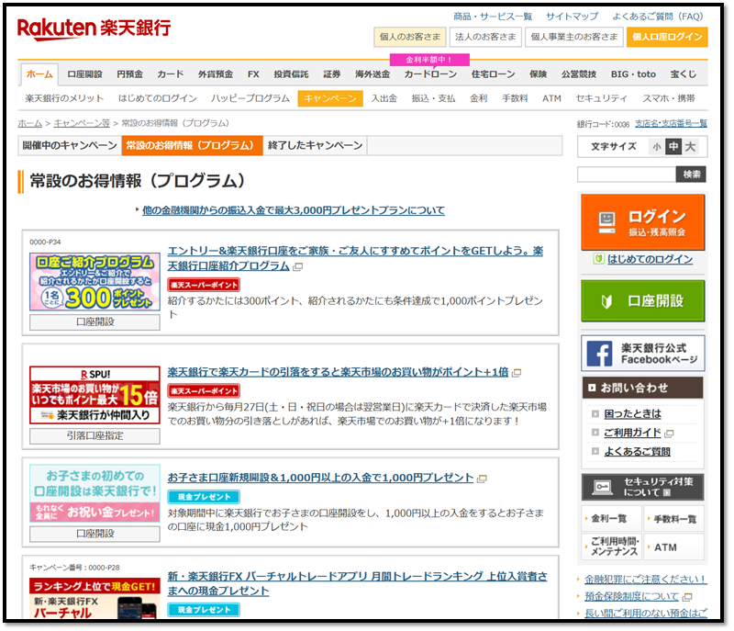This screenshot has height=631, width=734.
Task: Open the 金融犯罪にご注意ください link
Action: coord(646,580)
